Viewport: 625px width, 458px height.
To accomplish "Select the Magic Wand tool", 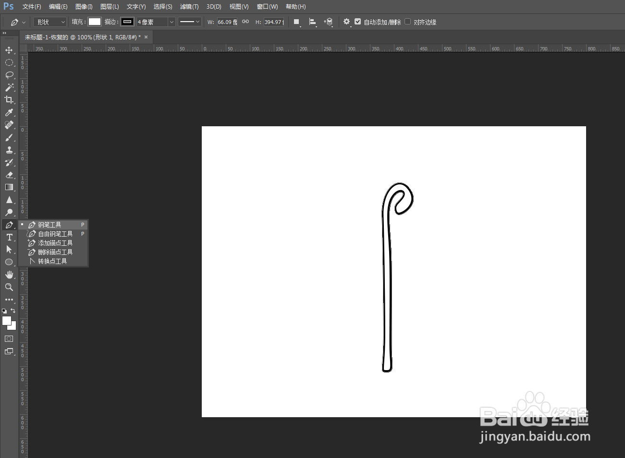I will [x=9, y=87].
